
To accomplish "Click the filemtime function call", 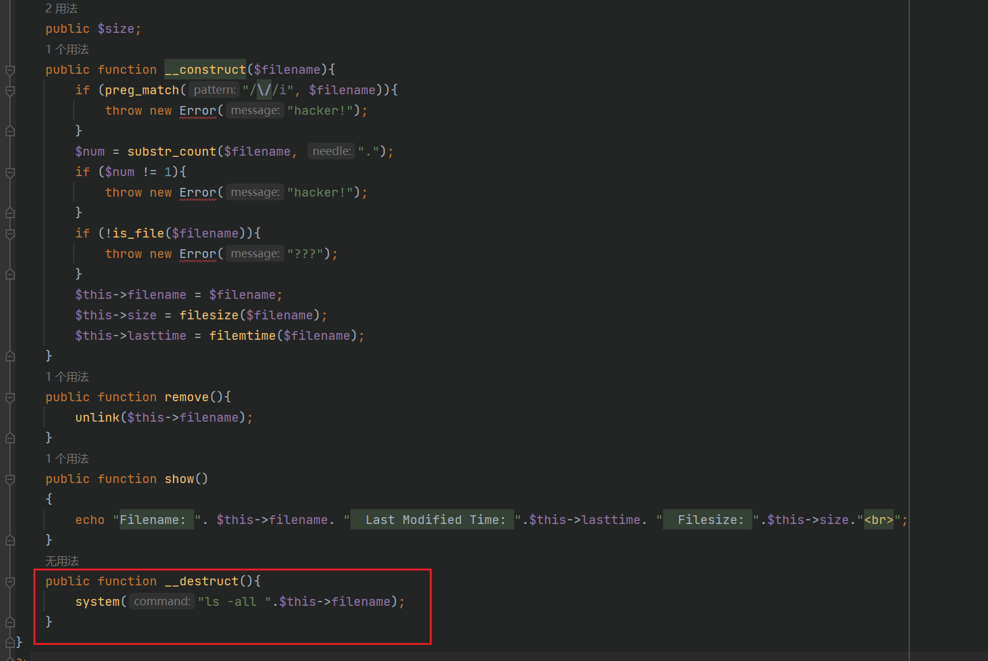I will 243,336.
